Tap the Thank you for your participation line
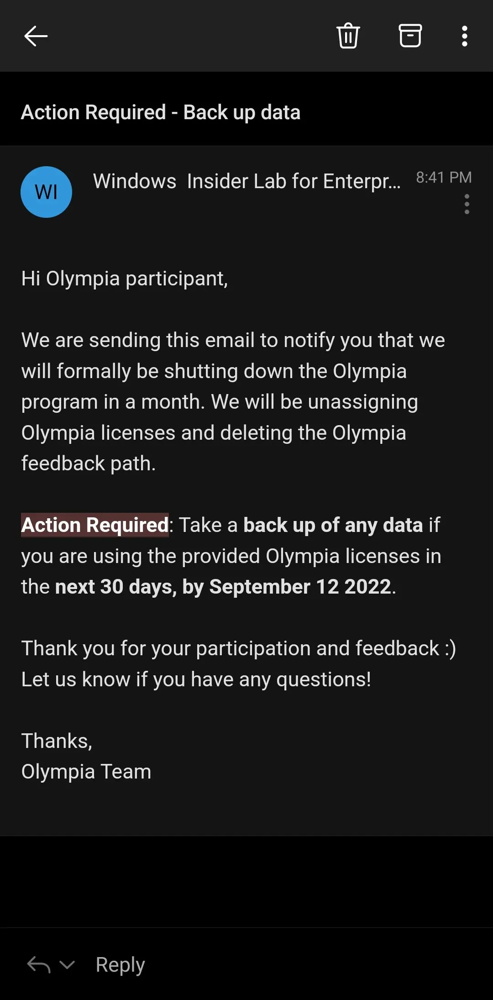Screen dimensions: 493x1000 pos(239,648)
